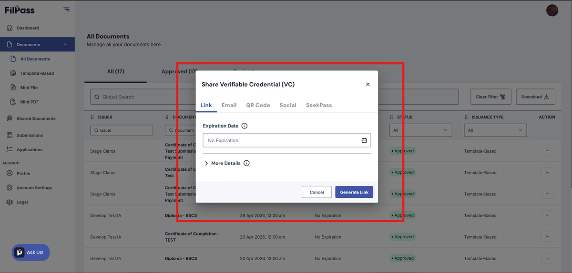572x273 pixels.
Task: Click the first Develop Test IA issuer cell
Action: pos(106,215)
